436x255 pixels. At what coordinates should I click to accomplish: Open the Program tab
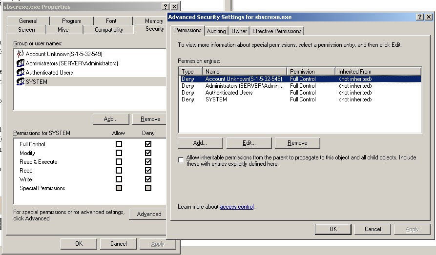(x=71, y=21)
